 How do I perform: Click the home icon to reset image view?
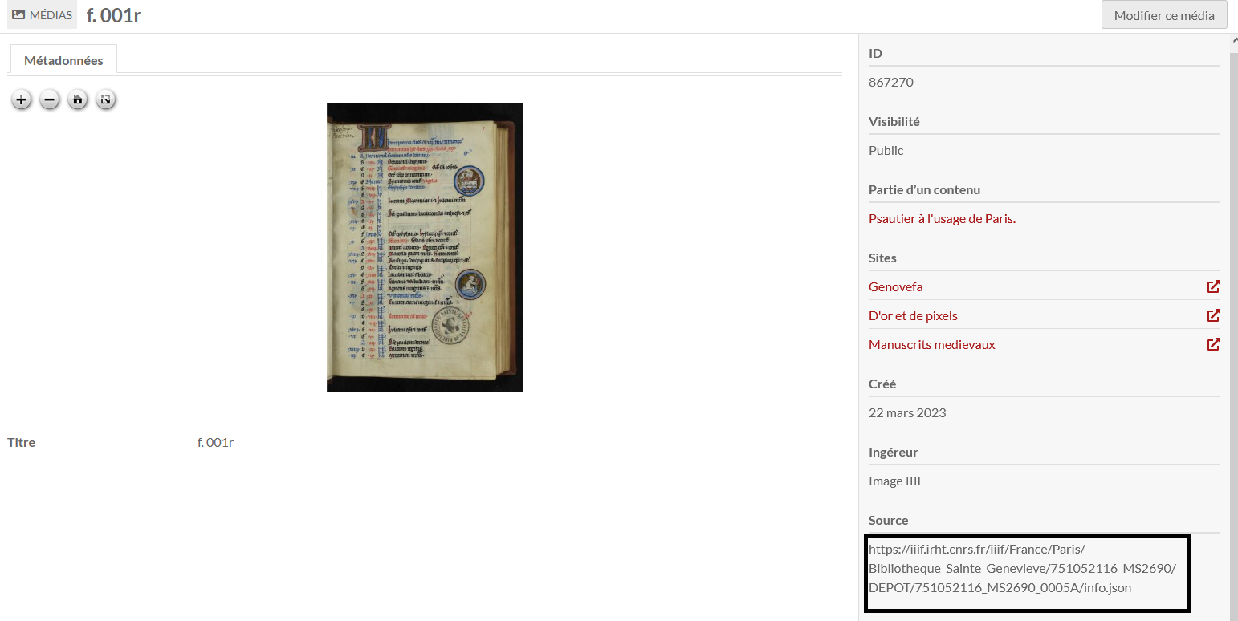coord(77,99)
